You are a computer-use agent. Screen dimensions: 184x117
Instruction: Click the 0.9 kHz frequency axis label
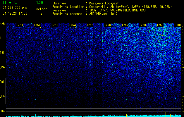coord(3,67)
